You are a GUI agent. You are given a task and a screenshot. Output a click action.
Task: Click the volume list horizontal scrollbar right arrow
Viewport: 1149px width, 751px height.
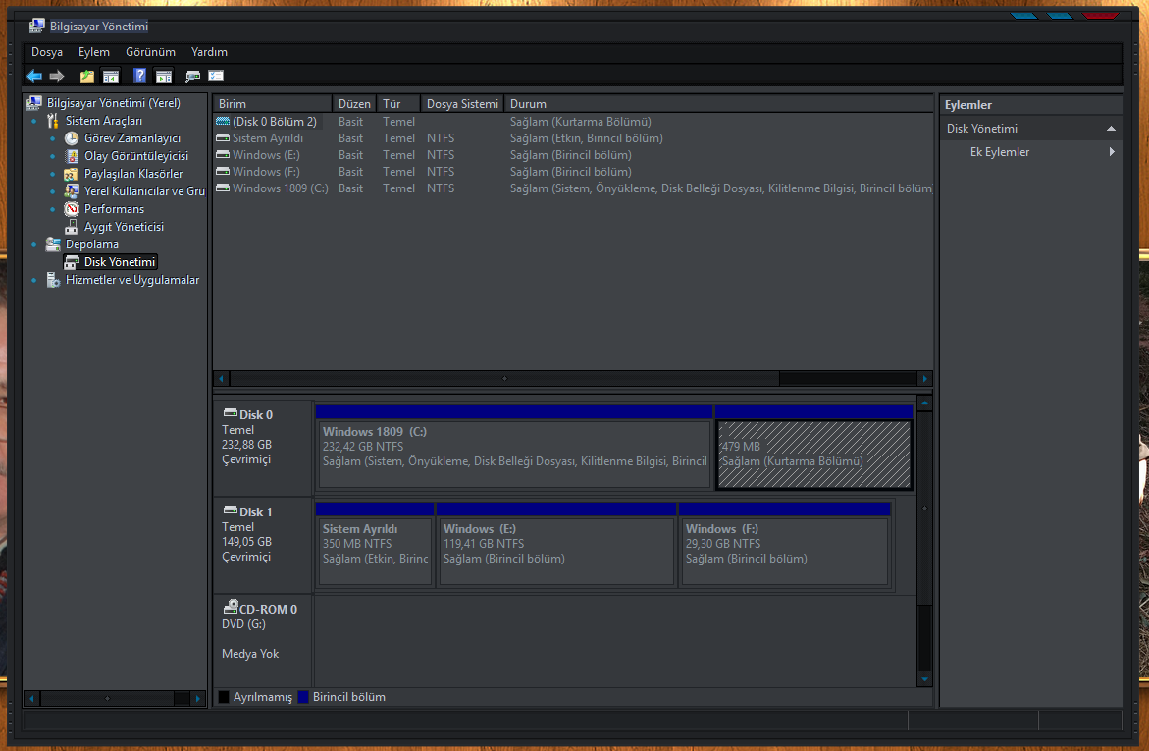tap(924, 378)
